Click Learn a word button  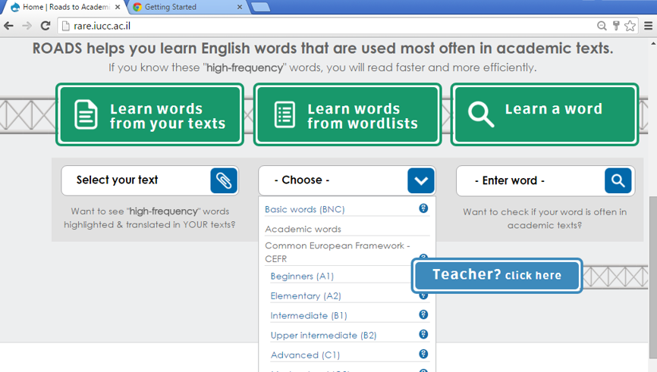coord(545,114)
